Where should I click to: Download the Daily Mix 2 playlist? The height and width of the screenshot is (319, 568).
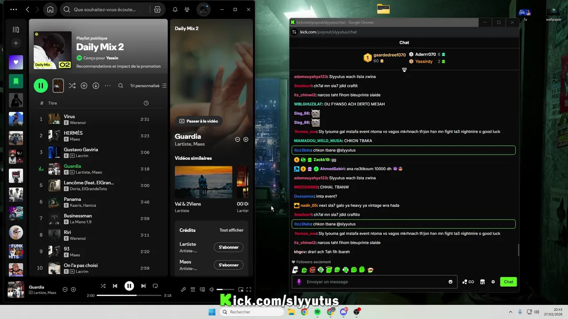[x=96, y=86]
